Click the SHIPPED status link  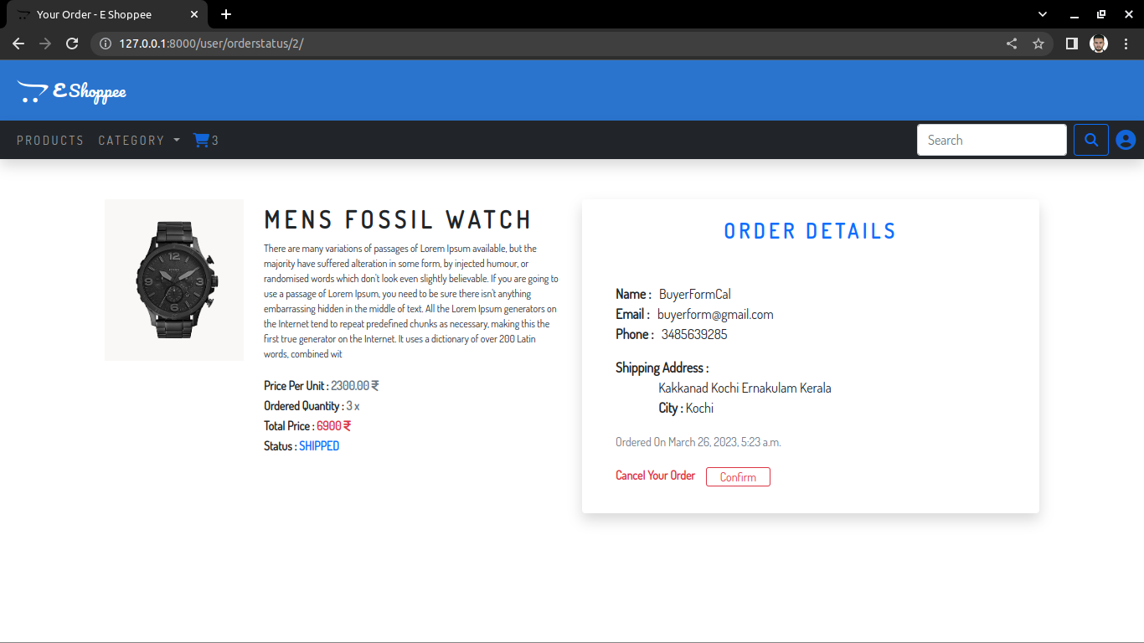319,445
